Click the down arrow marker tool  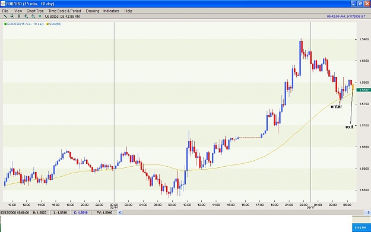pyautogui.click(x=19, y=17)
